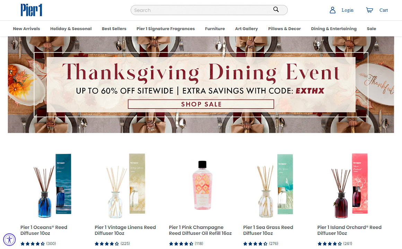Click the Login link

tap(347, 10)
